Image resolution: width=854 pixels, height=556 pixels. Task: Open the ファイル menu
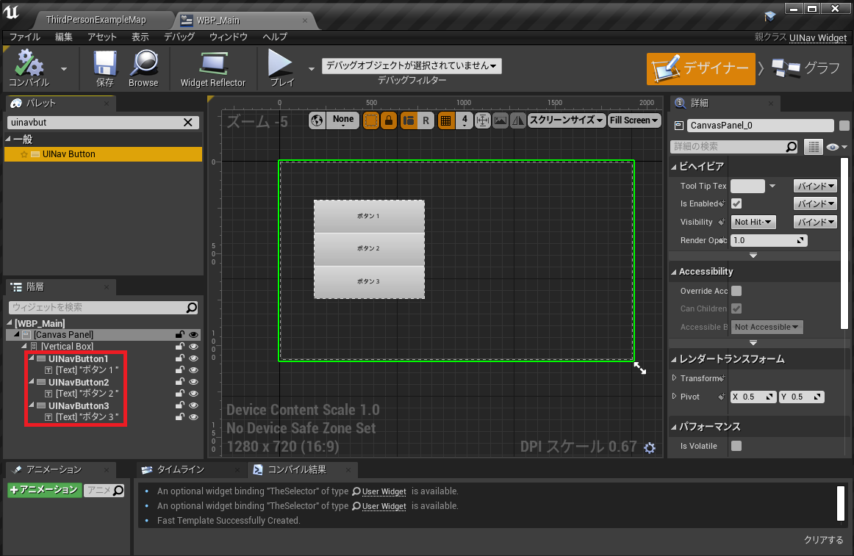tap(25, 37)
